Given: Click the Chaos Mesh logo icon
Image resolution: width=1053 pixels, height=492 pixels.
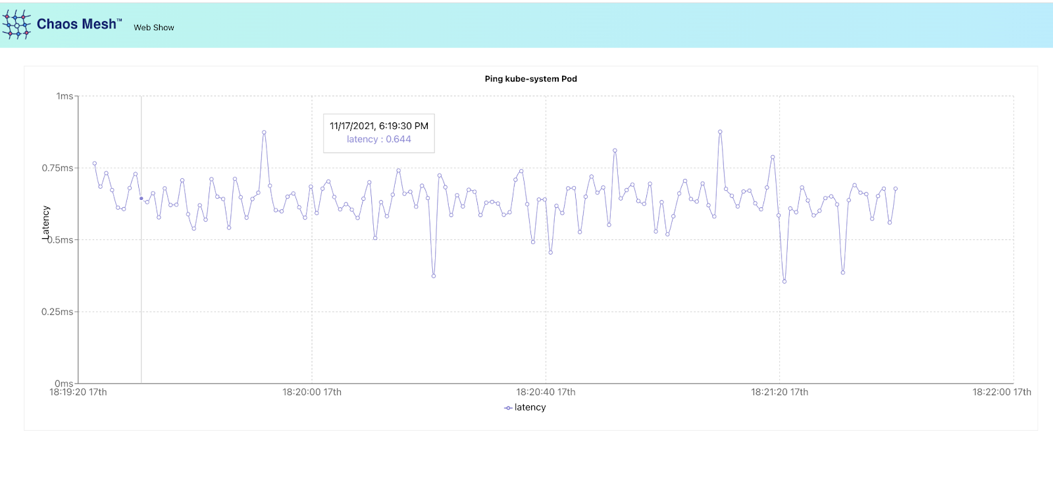Looking at the screenshot, I should [x=16, y=24].
